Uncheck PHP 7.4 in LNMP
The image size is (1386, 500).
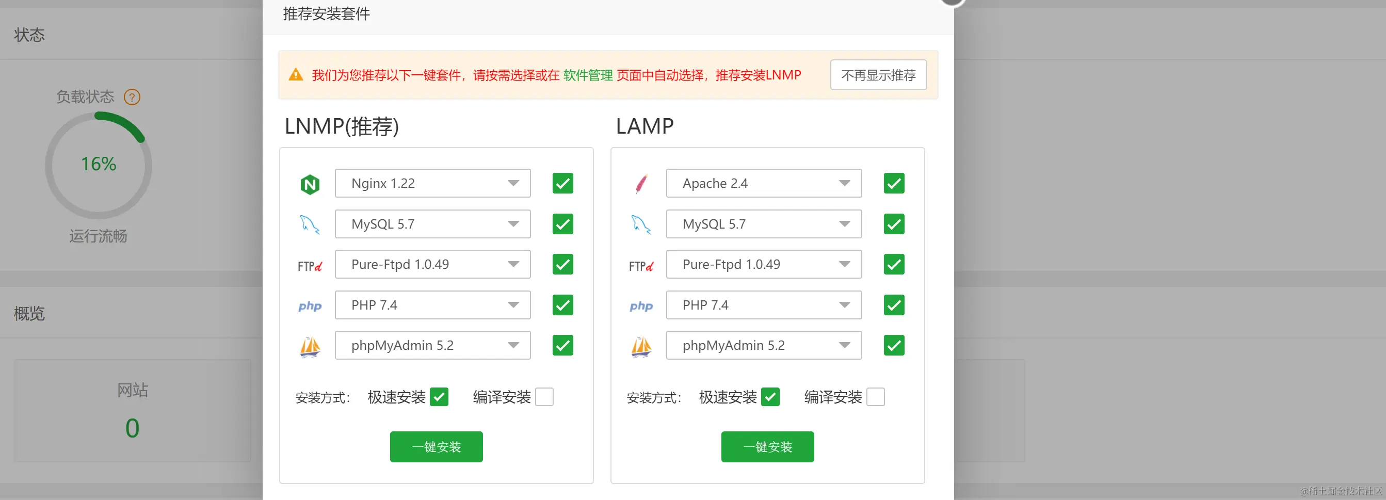pos(563,305)
